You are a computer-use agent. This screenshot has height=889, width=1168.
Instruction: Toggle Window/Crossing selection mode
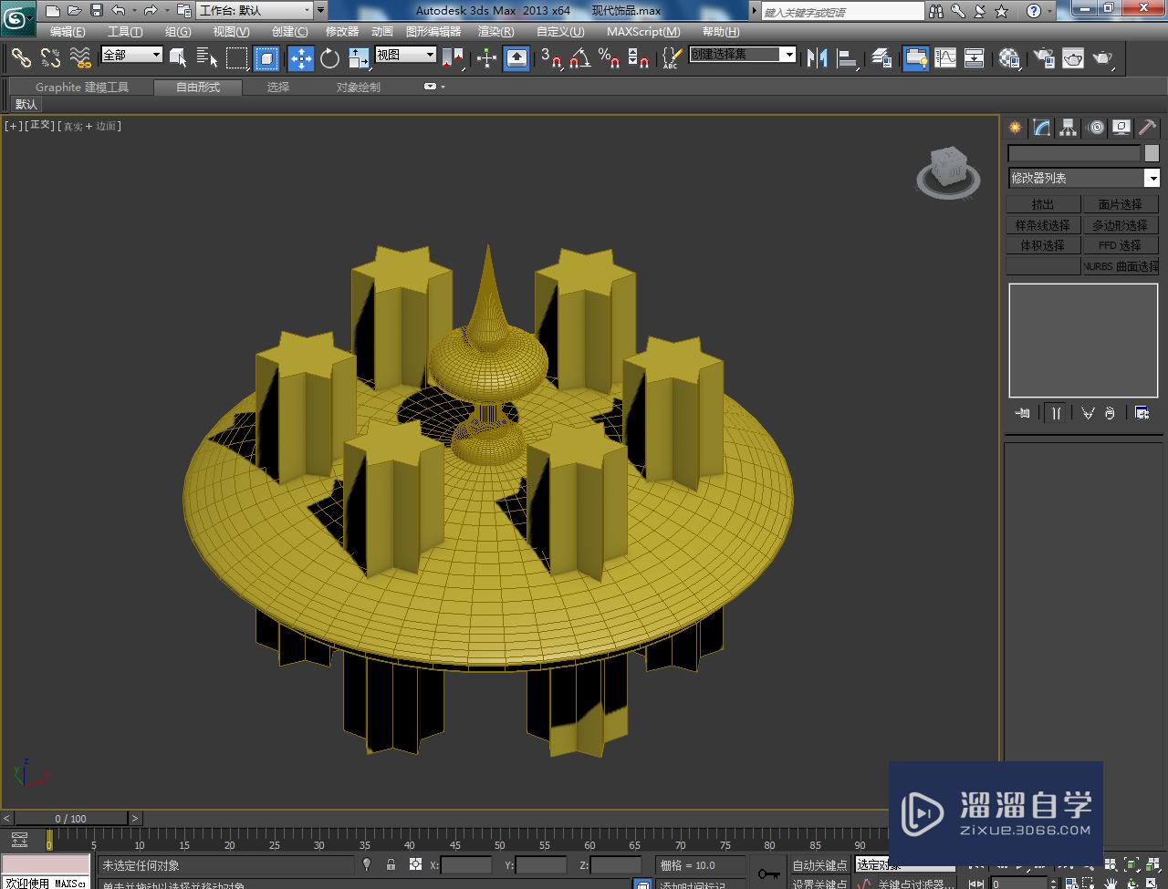[266, 58]
